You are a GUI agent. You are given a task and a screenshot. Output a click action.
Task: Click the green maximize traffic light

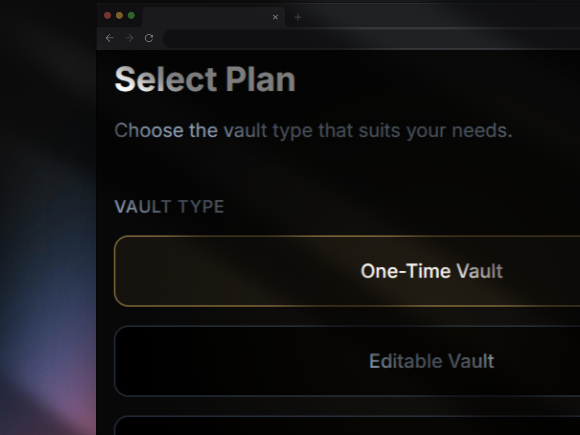click(131, 15)
